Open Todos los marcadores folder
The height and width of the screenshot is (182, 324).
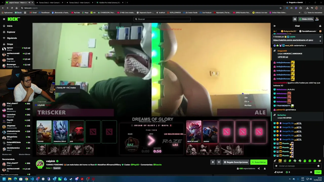(313, 13)
